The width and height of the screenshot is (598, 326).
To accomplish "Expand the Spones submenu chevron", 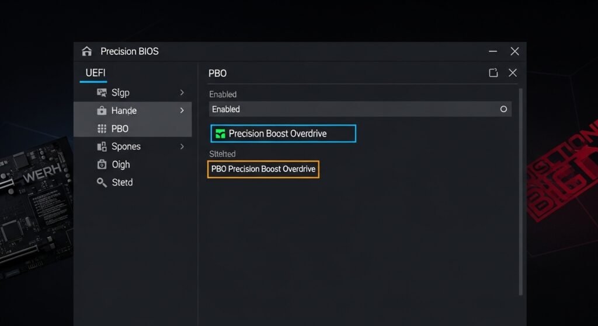I will click(x=182, y=147).
